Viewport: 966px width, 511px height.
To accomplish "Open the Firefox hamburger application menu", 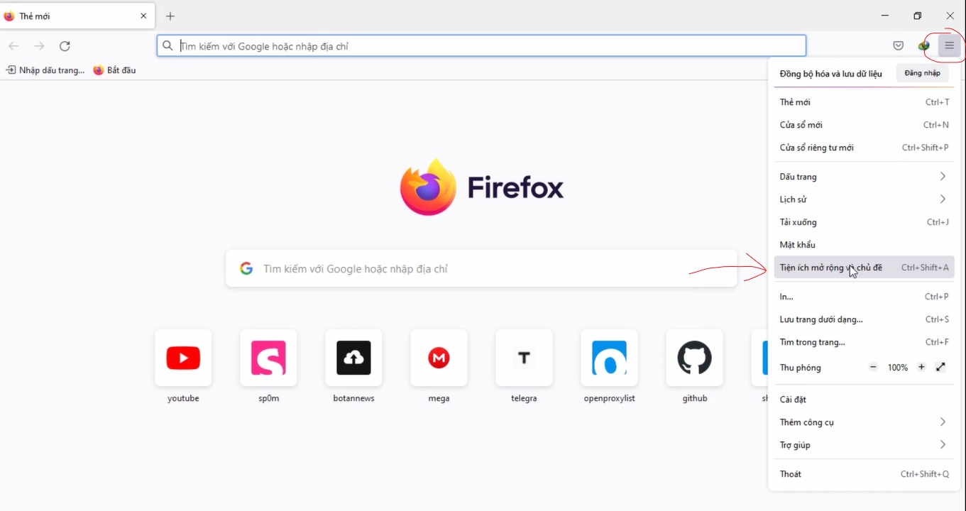I will (949, 46).
